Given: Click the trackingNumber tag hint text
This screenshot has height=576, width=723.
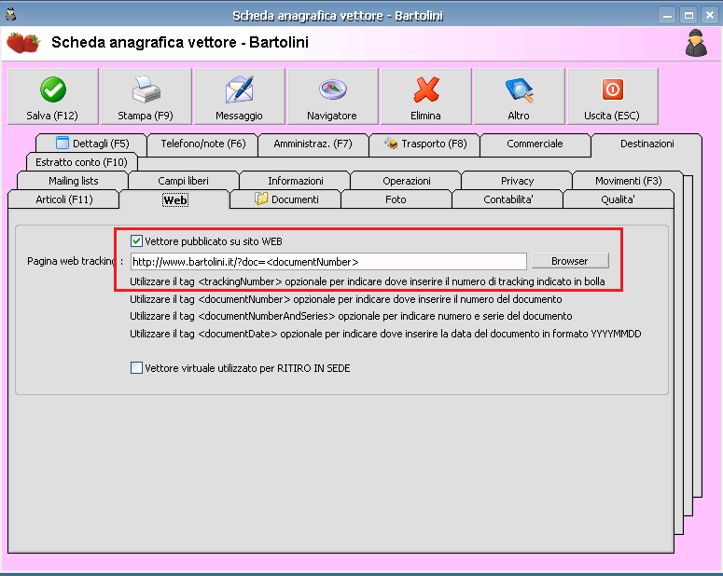Looking at the screenshot, I should [x=367, y=281].
